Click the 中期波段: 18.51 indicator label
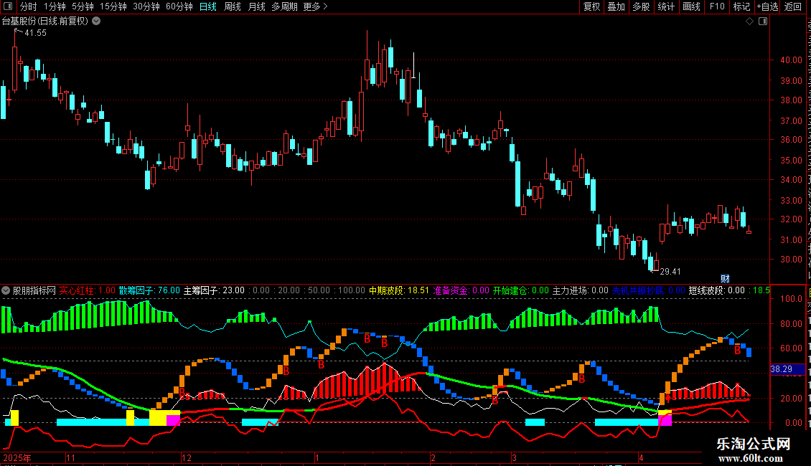Image resolution: width=811 pixels, height=466 pixels. (399, 290)
